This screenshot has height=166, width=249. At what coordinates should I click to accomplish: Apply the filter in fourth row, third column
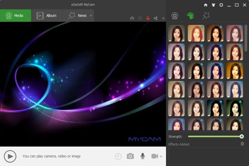215,89
